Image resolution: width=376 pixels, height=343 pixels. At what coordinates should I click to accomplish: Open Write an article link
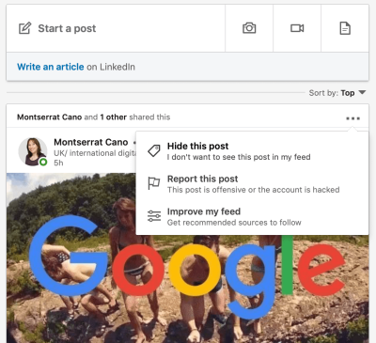[51, 67]
